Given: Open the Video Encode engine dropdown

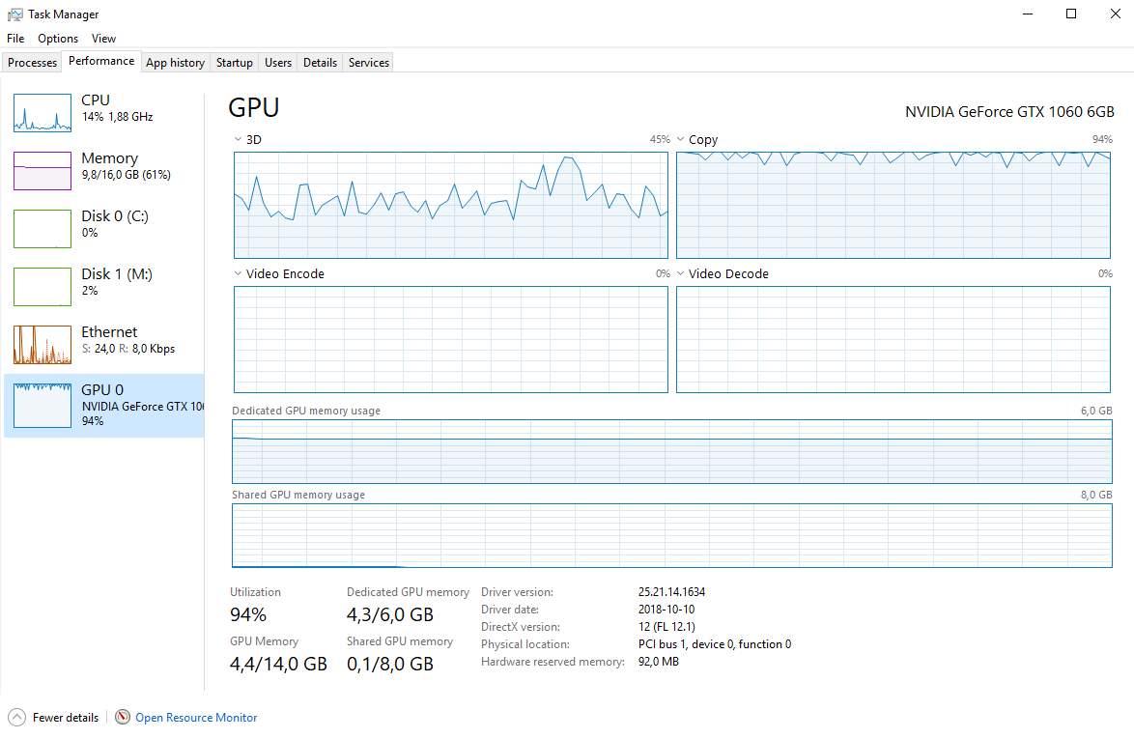Looking at the screenshot, I should point(238,273).
